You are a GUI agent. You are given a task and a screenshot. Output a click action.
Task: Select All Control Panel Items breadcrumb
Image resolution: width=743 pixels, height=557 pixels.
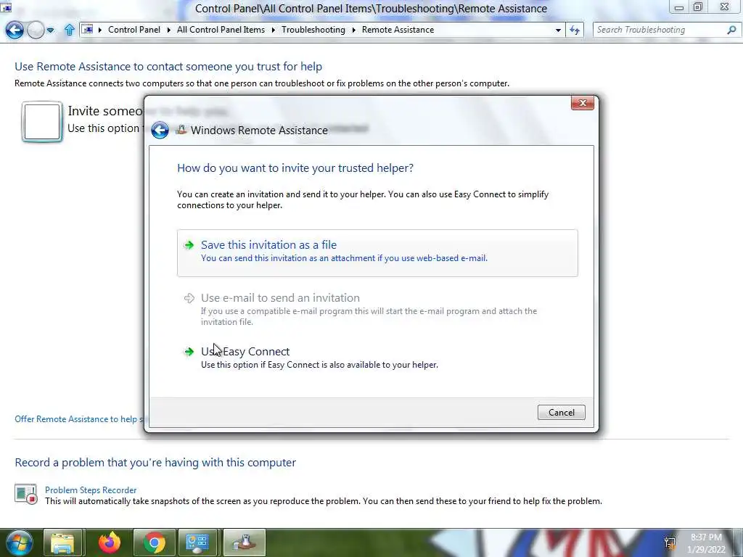[x=221, y=29]
